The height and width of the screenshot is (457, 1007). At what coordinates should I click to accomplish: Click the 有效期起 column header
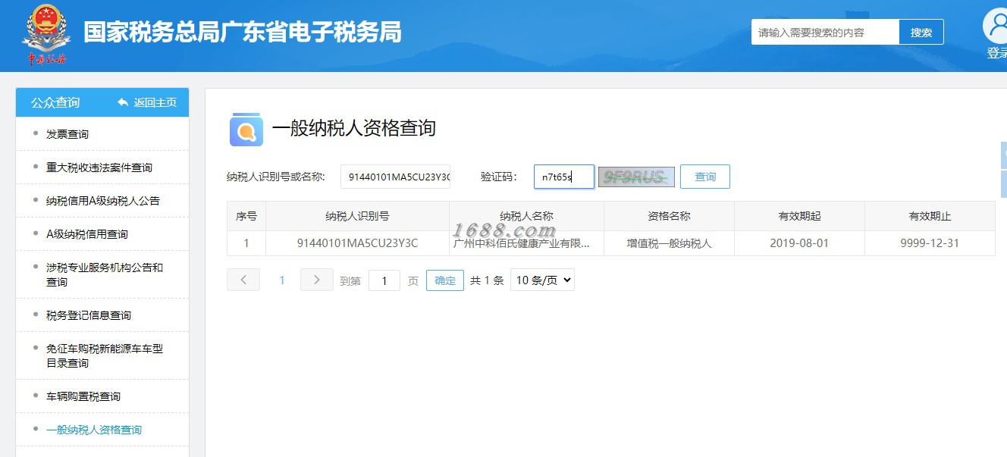[x=799, y=216]
